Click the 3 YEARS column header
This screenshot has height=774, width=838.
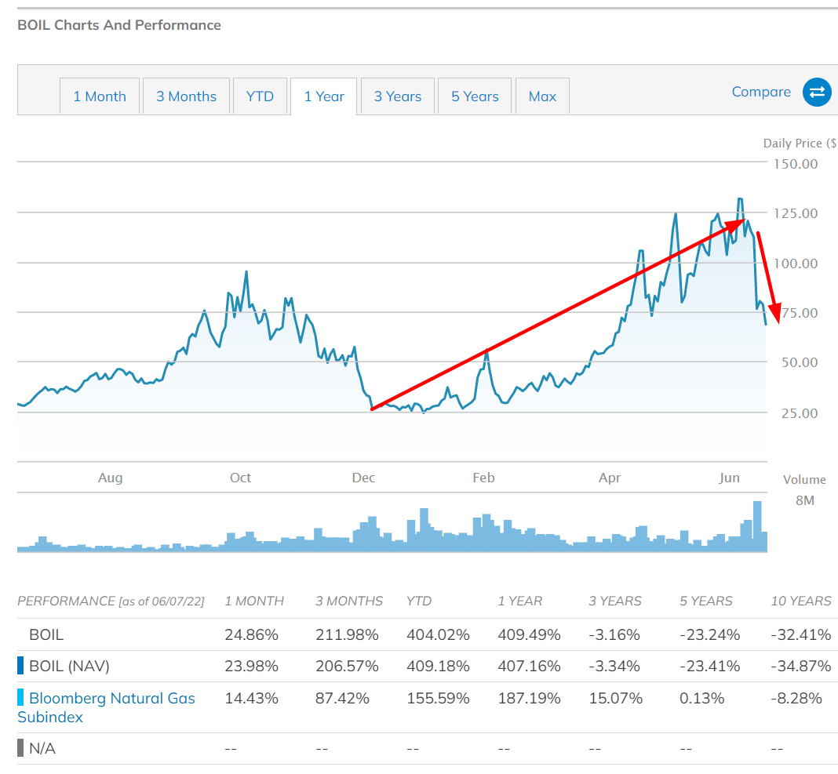point(614,601)
